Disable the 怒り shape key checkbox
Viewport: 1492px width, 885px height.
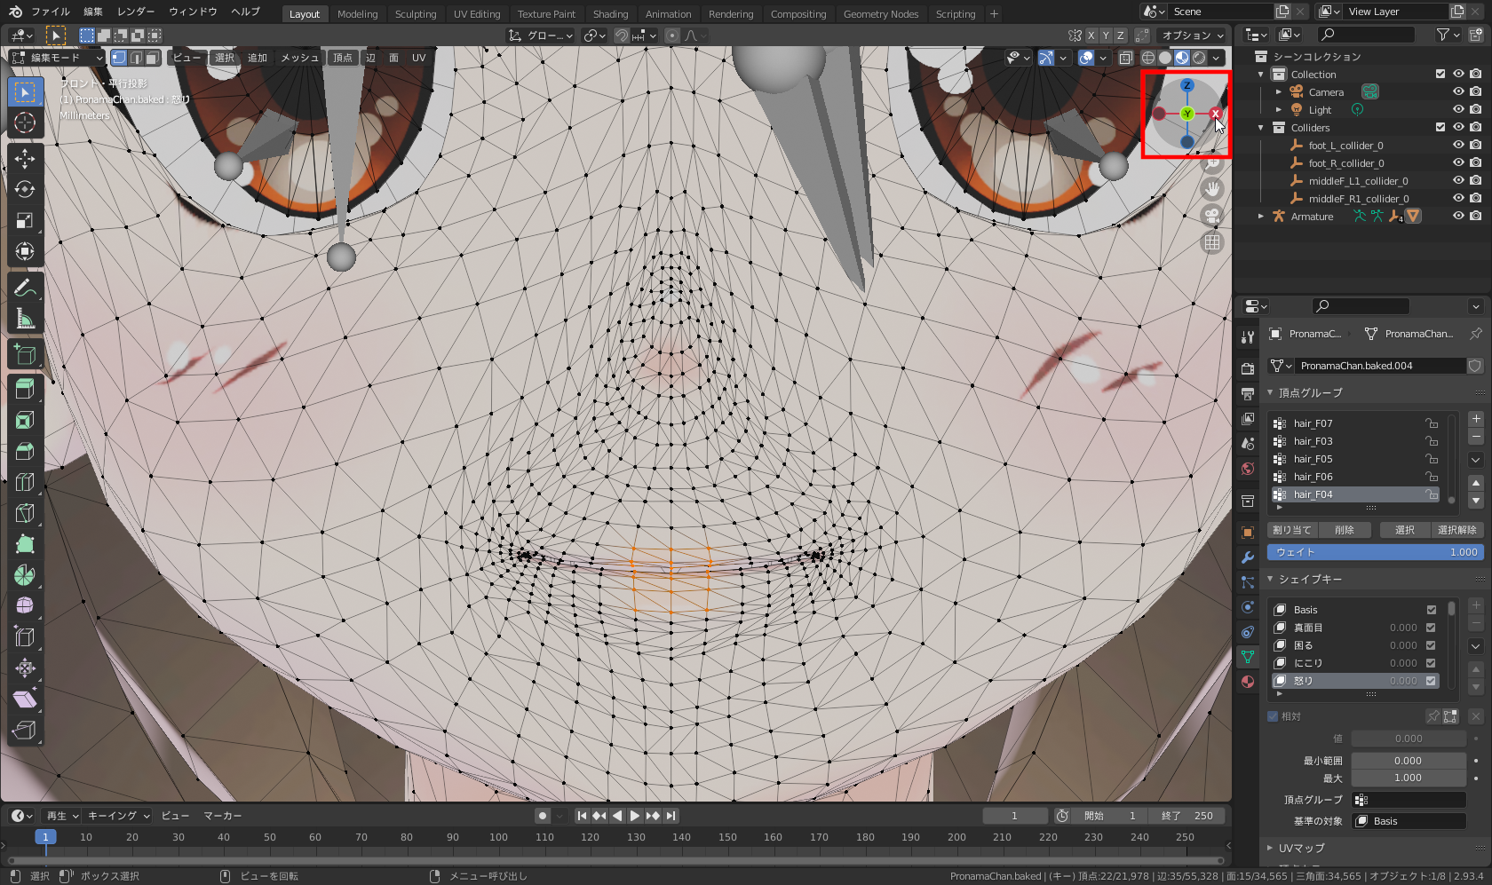1431,681
